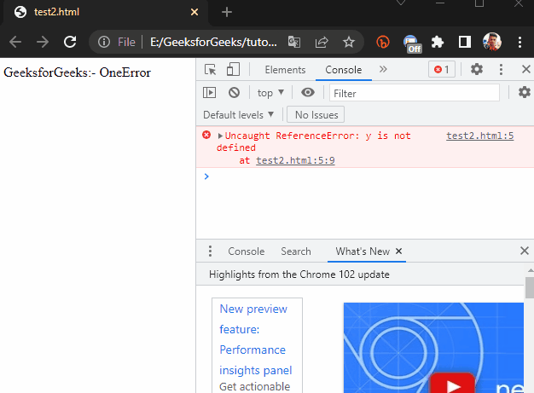Click the extension marked Off
Image resolution: width=534 pixels, height=393 pixels.
click(x=412, y=44)
